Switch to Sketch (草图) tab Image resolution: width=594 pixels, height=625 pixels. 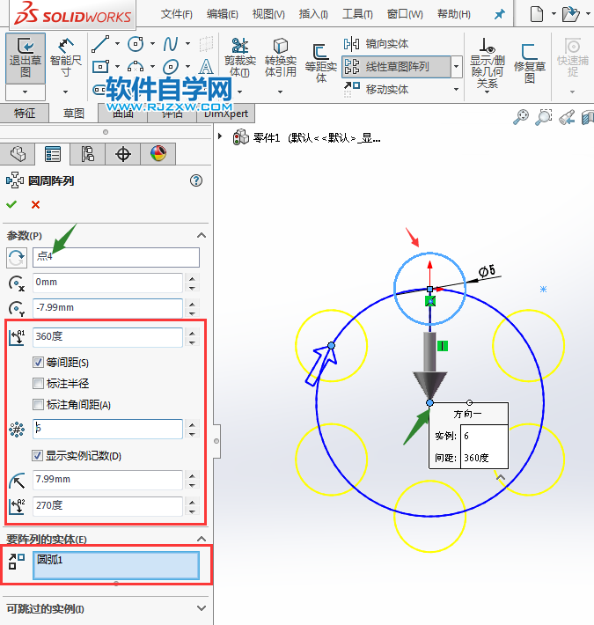74,114
